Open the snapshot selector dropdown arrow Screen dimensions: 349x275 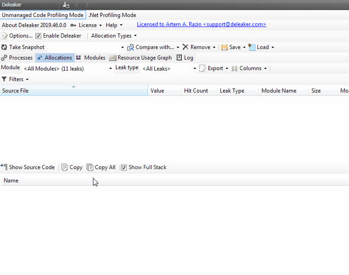click(122, 47)
